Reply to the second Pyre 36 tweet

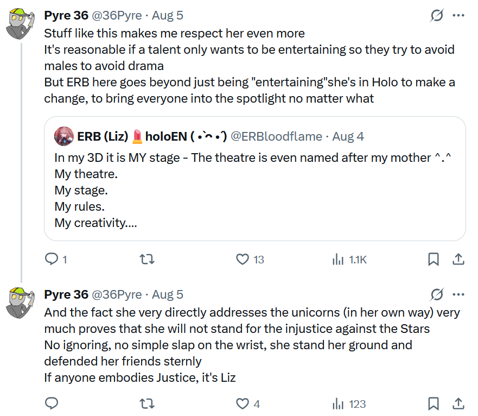point(52,404)
